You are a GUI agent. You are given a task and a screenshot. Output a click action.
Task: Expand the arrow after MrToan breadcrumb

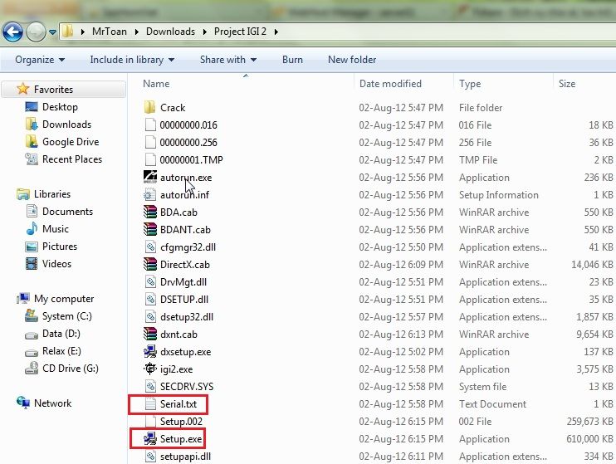click(x=136, y=32)
